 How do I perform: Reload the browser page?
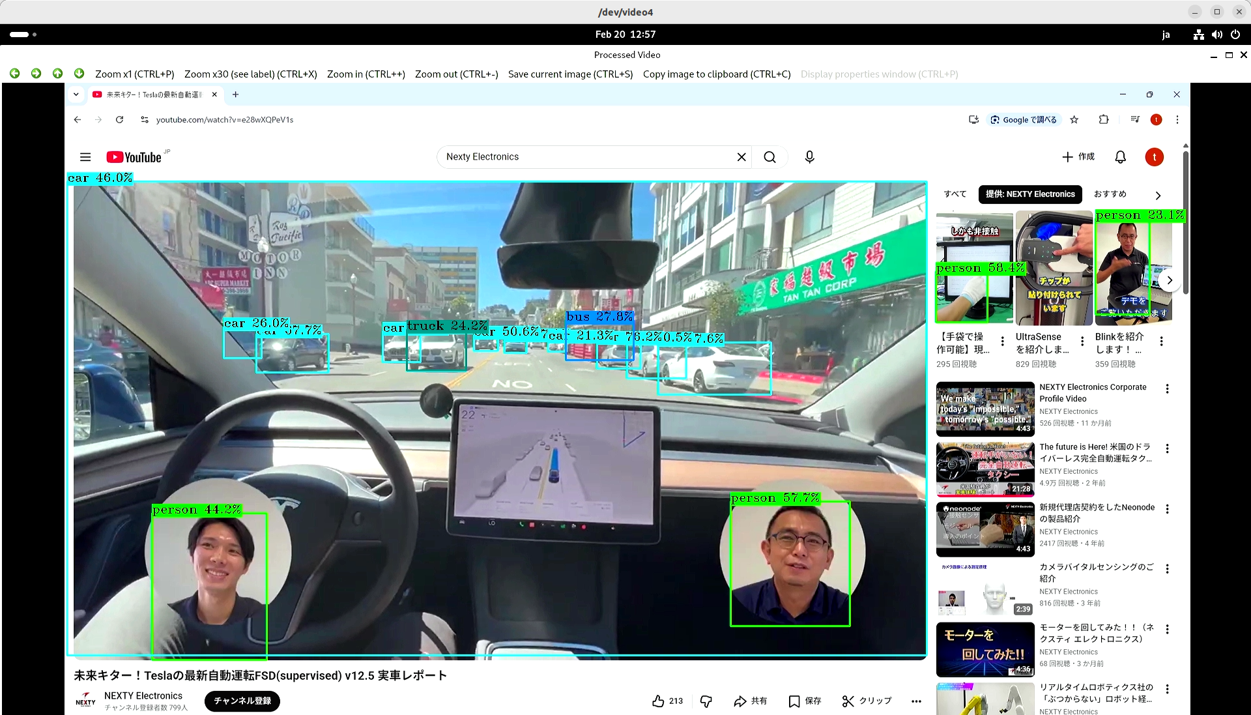pos(119,120)
